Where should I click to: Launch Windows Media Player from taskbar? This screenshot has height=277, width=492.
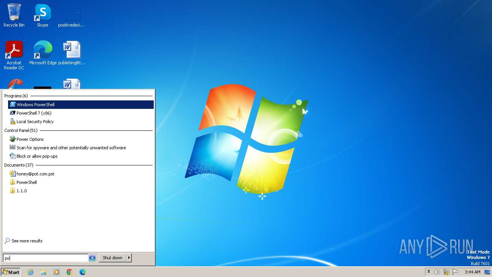click(x=57, y=272)
